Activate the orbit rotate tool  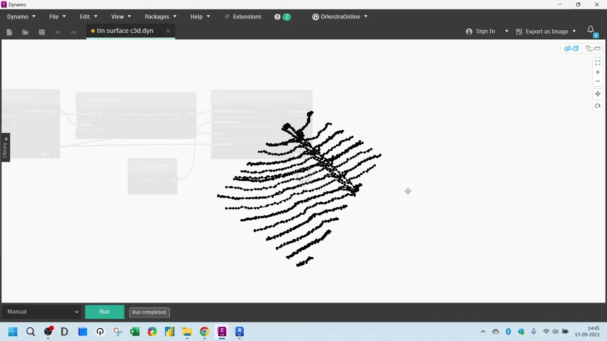pos(598,106)
